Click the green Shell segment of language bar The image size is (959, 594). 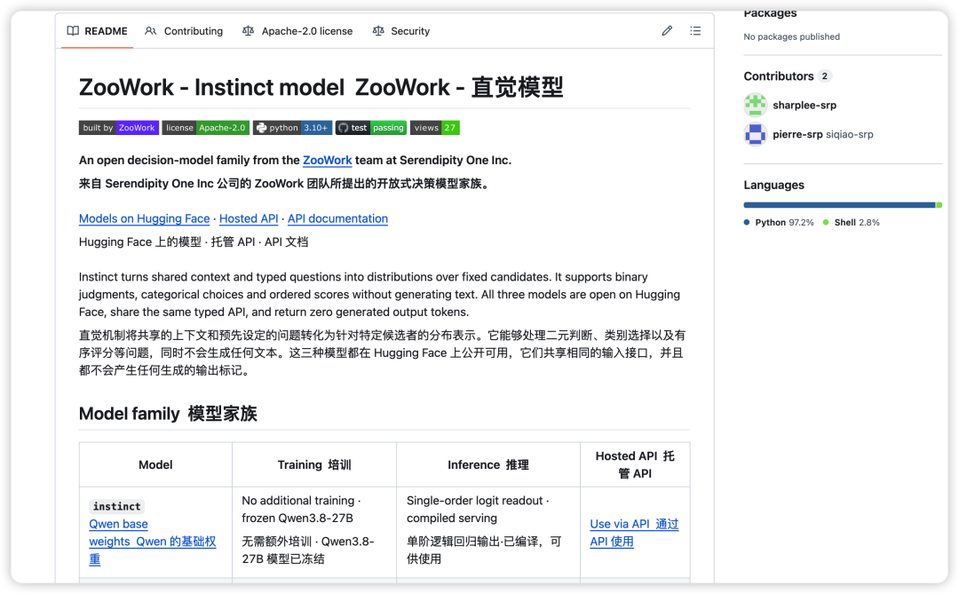pos(939,205)
